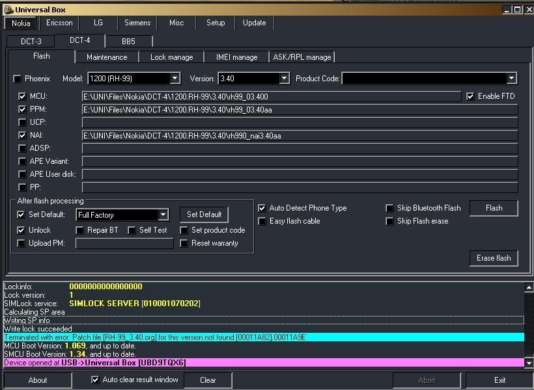
Task: Click the Flash button
Action: pos(494,208)
